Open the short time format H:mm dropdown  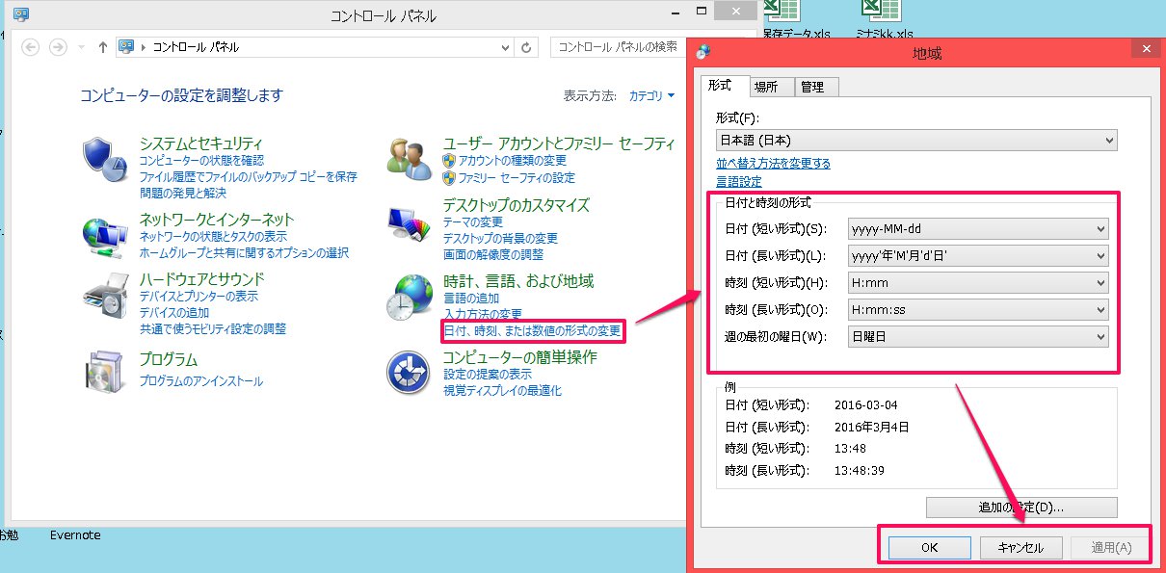click(978, 283)
